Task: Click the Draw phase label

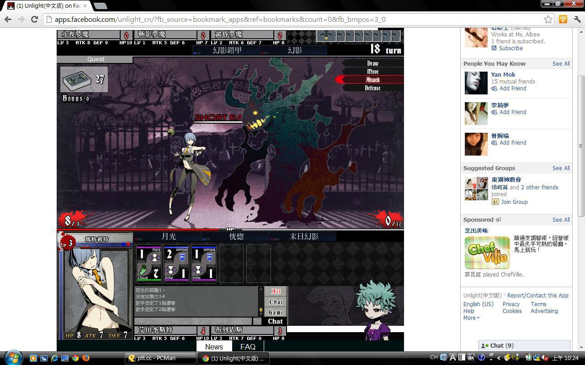Action: pyautogui.click(x=372, y=63)
